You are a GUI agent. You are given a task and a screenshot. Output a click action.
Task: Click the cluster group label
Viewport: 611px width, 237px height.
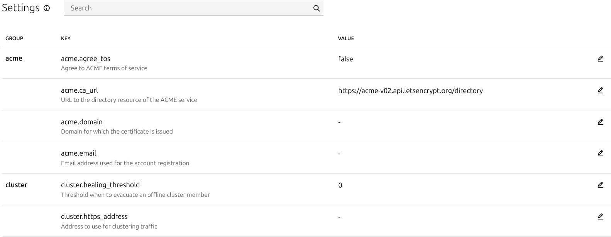(16, 185)
